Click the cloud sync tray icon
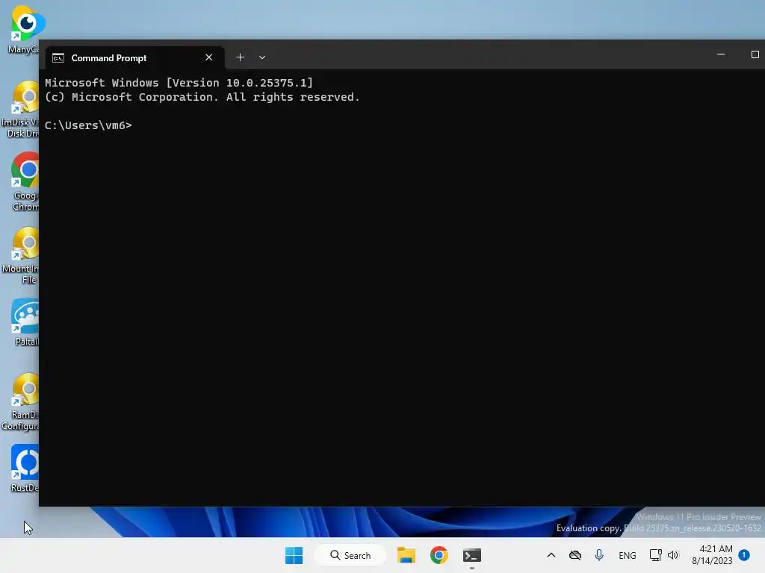The image size is (765, 573). (575, 555)
